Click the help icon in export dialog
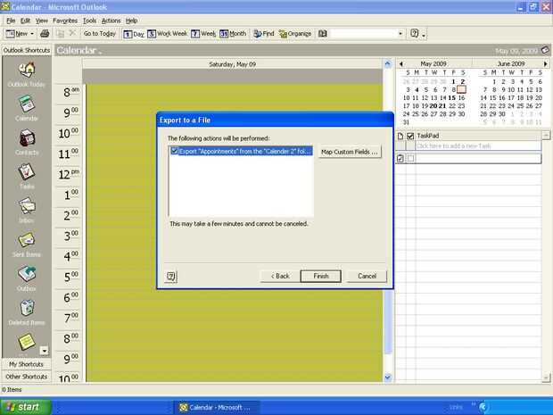The image size is (553, 415). (x=171, y=277)
